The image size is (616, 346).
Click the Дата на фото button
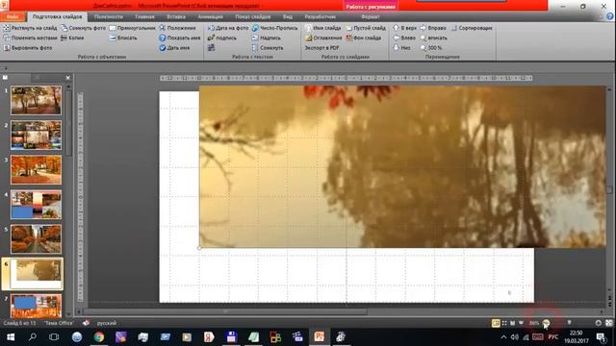click(x=228, y=28)
